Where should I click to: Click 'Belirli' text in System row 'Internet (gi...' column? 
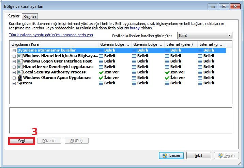(x=209, y=83)
